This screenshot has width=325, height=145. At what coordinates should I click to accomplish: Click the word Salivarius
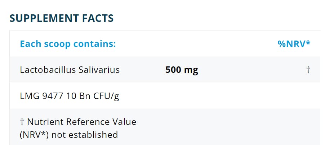click(99, 70)
